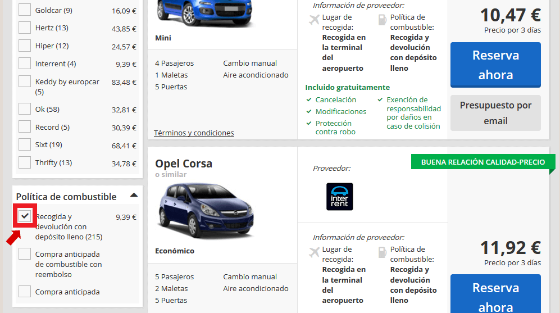The width and height of the screenshot is (560, 313).
Task: Click the Thrifty price '34,78 €'
Action: click(124, 164)
